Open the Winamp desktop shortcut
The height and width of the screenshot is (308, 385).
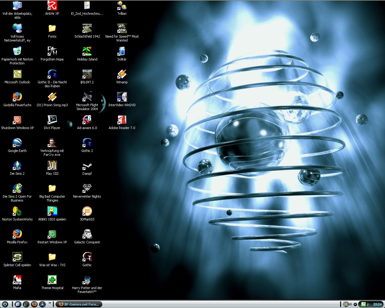(122, 74)
